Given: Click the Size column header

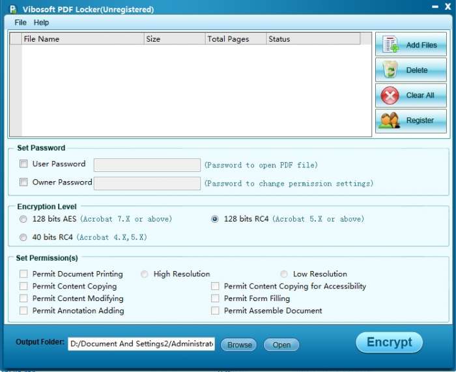Looking at the screenshot, I should click(x=175, y=39).
